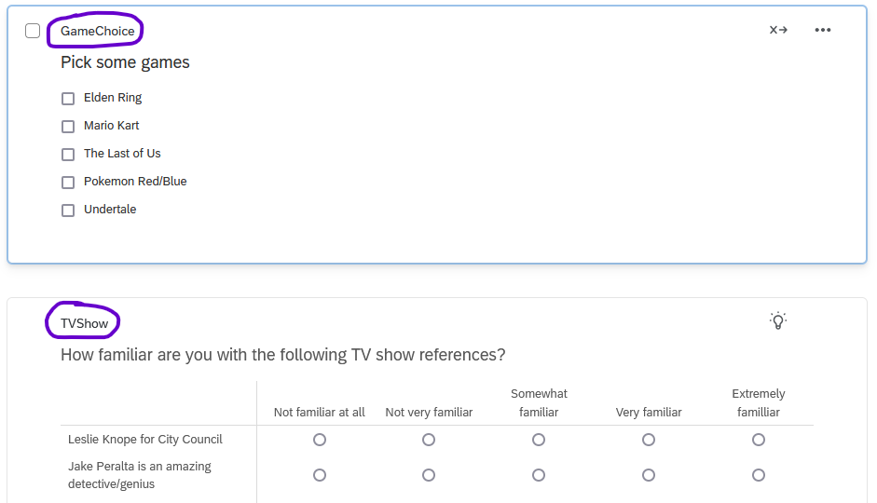
Task: Click the TV show references question text
Action: click(283, 355)
